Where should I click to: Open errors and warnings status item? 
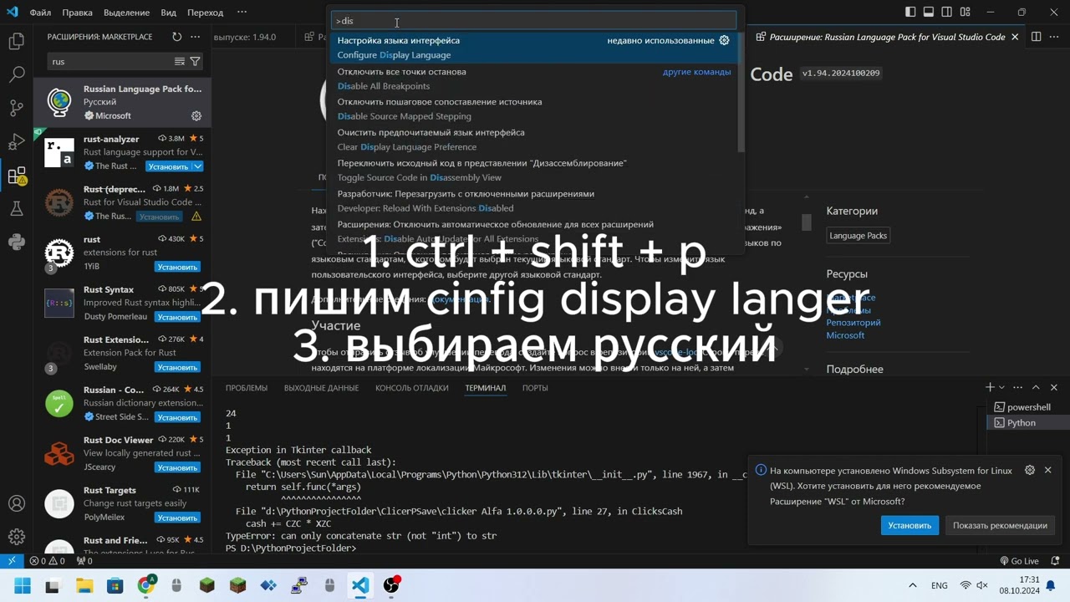point(47,561)
